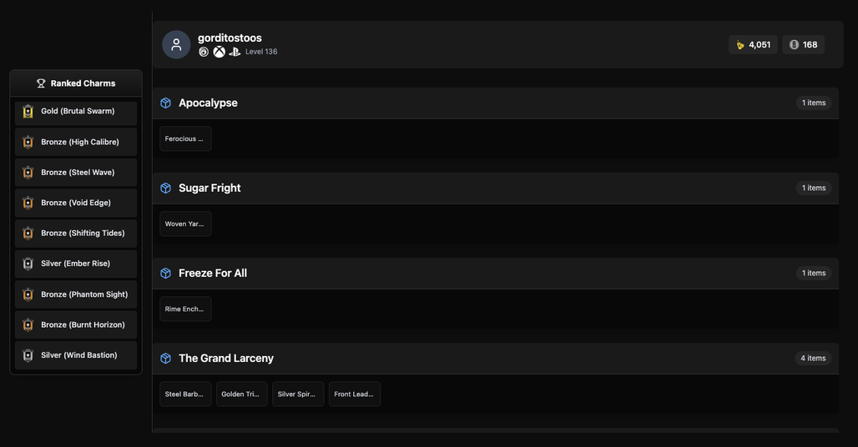858x447 pixels.
Task: Open the Golden Tri... item card
Action: pyautogui.click(x=241, y=394)
